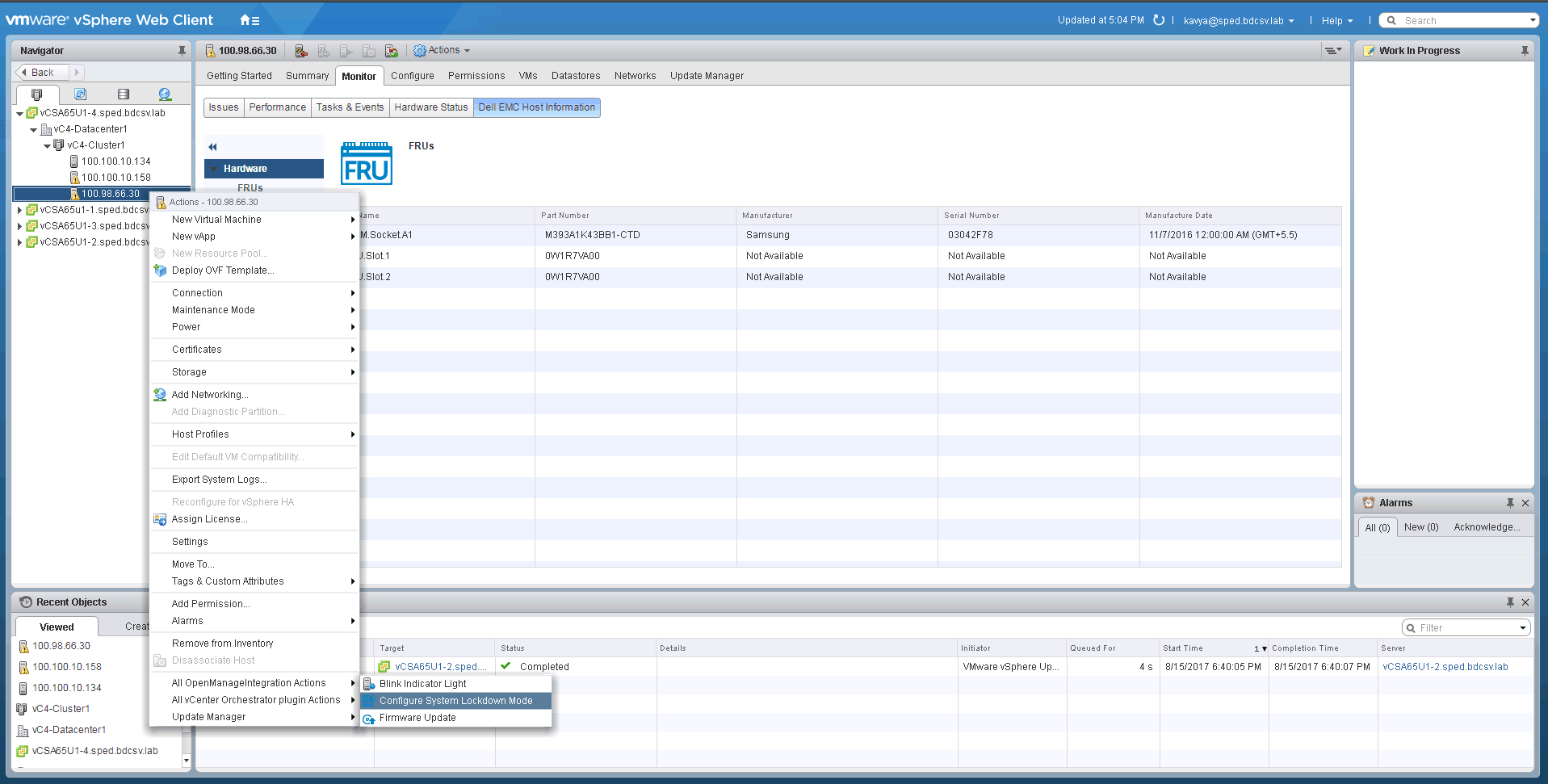1548x784 pixels.
Task: Switch to Networking navigator view
Action: [x=165, y=94]
